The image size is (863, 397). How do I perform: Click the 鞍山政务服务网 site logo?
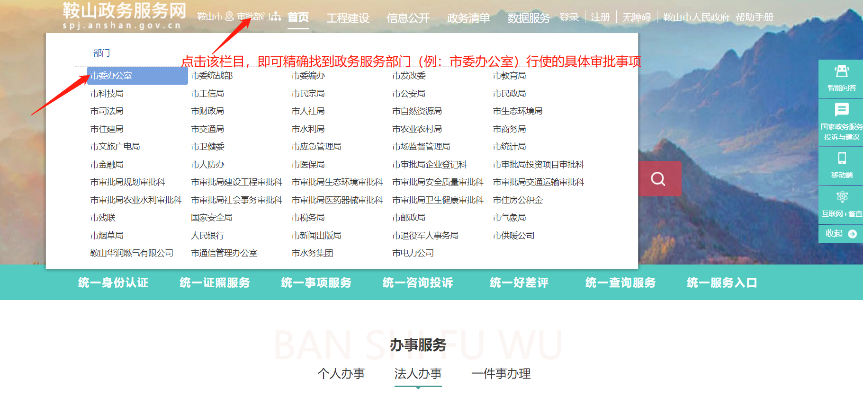pyautogui.click(x=124, y=15)
